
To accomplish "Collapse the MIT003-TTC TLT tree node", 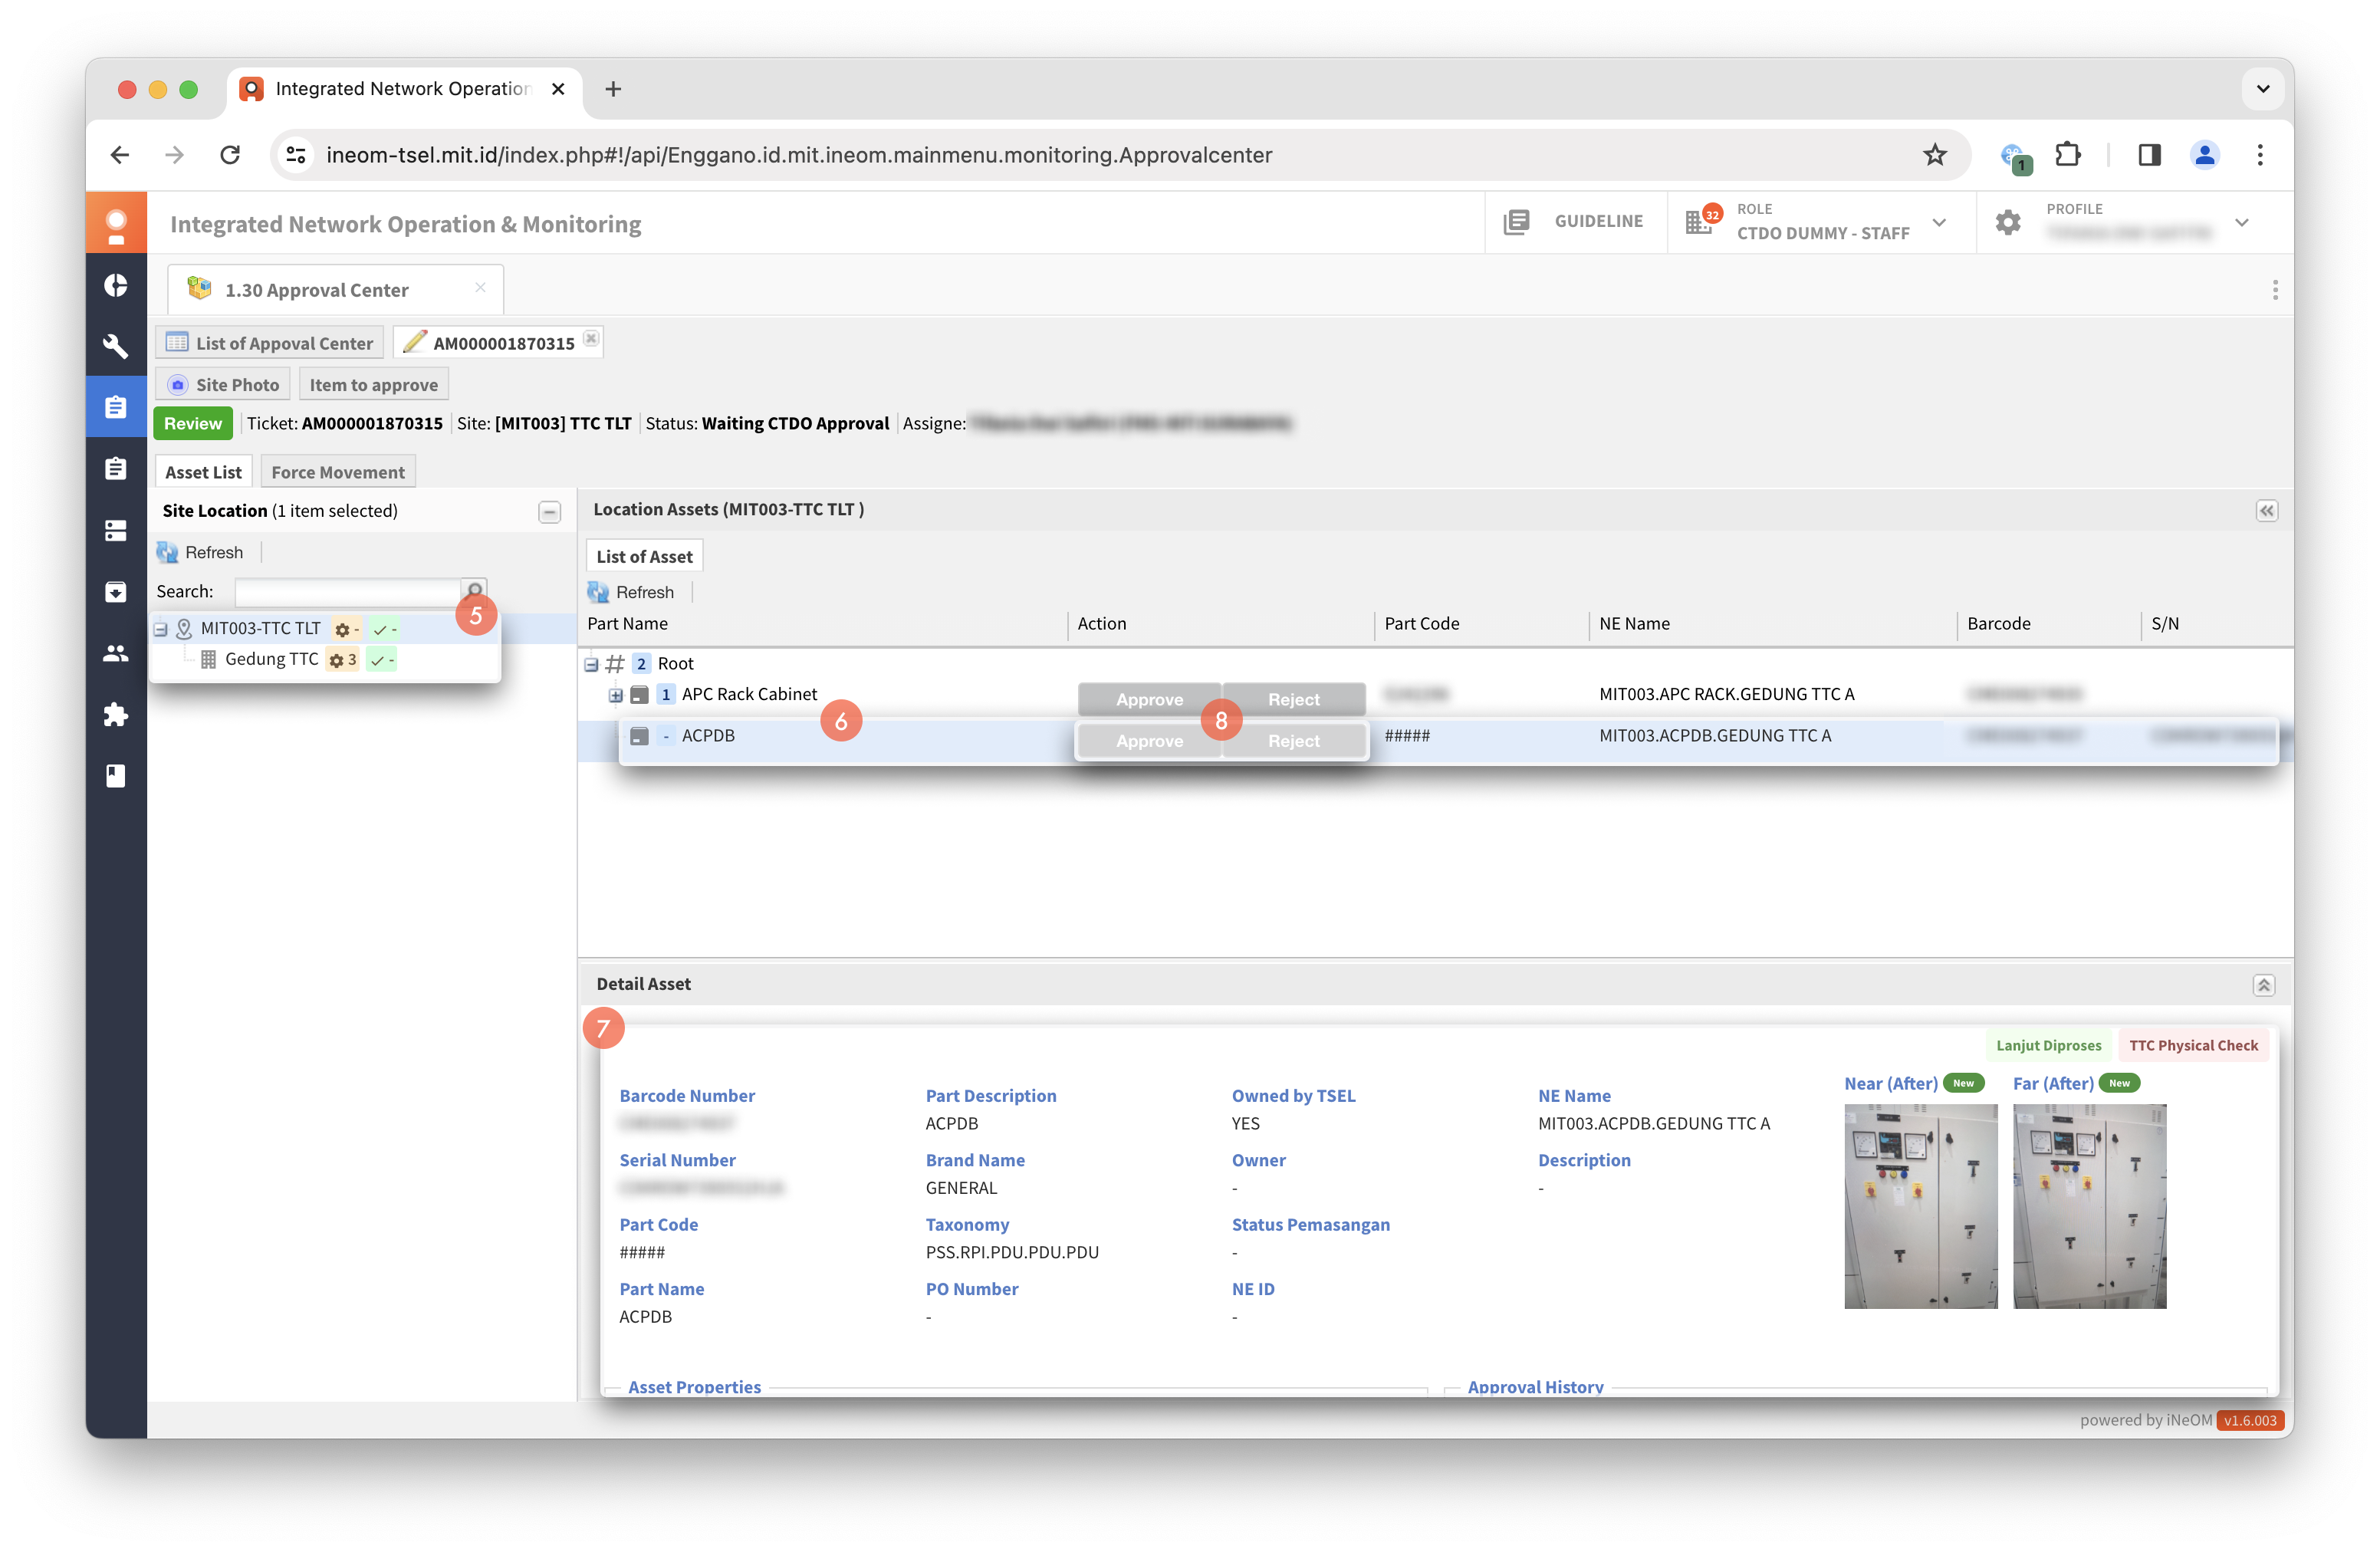I will tap(160, 629).
